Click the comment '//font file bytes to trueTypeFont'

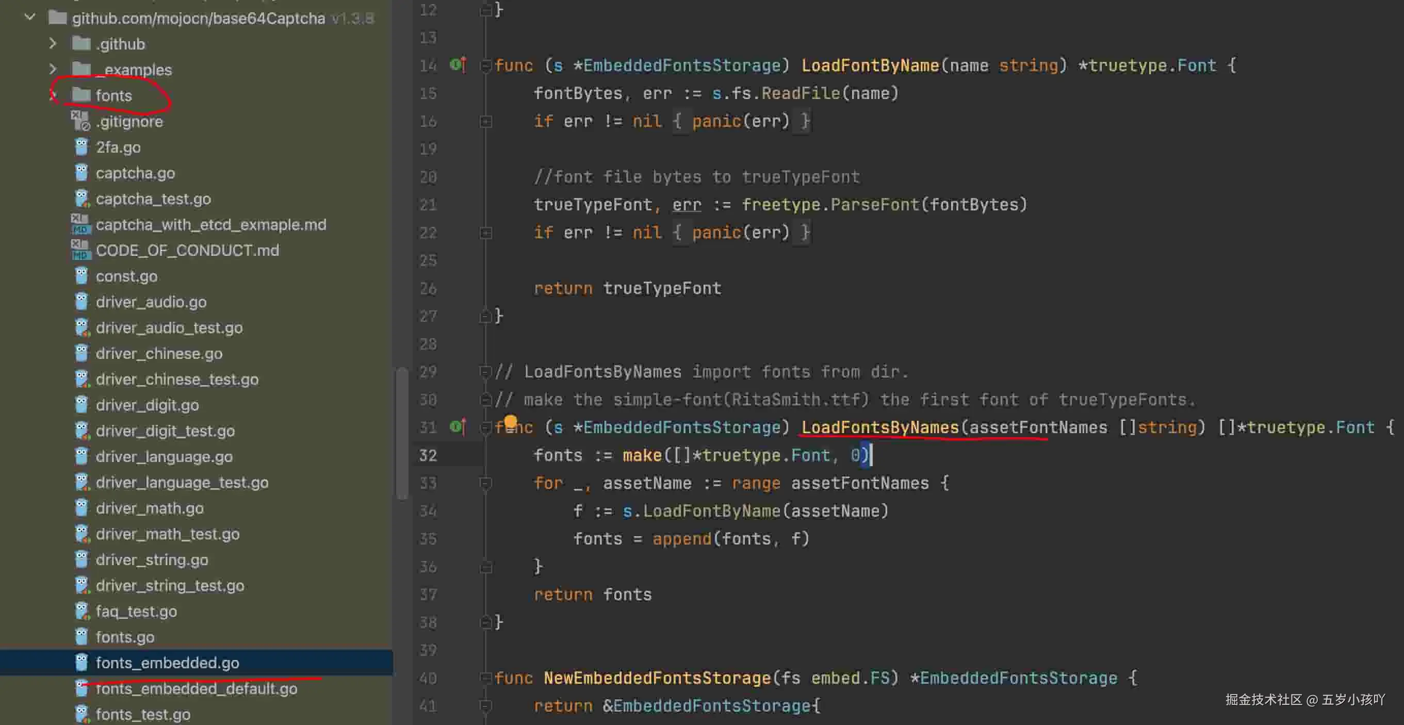click(x=696, y=176)
